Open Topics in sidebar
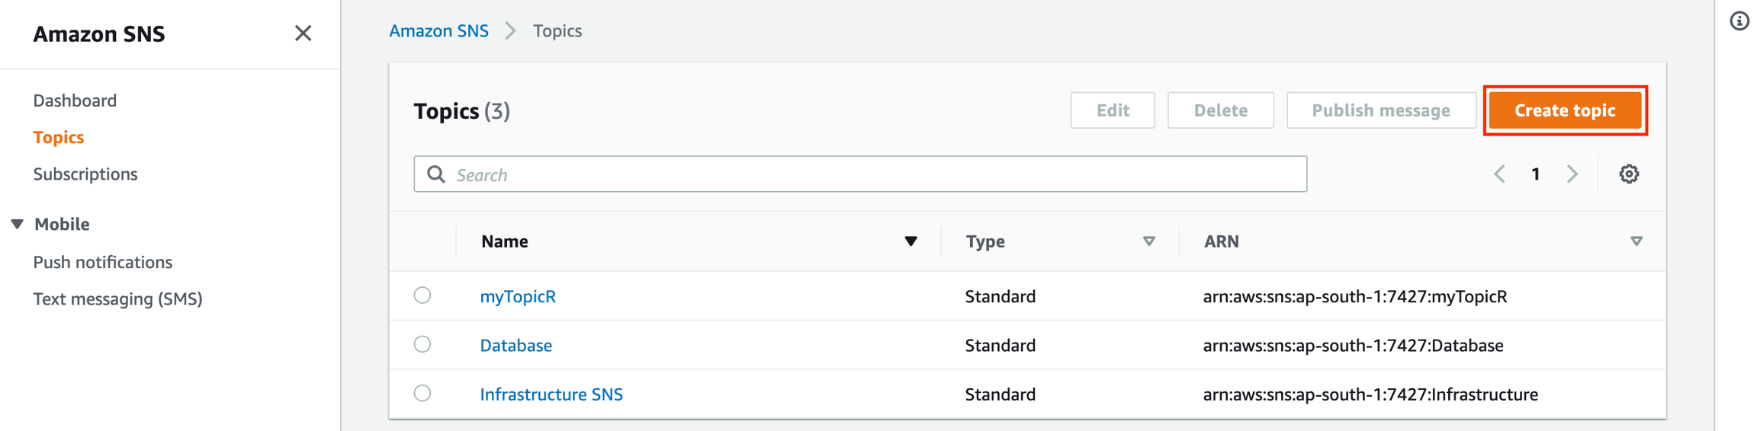The height and width of the screenshot is (431, 1757). pos(59,137)
